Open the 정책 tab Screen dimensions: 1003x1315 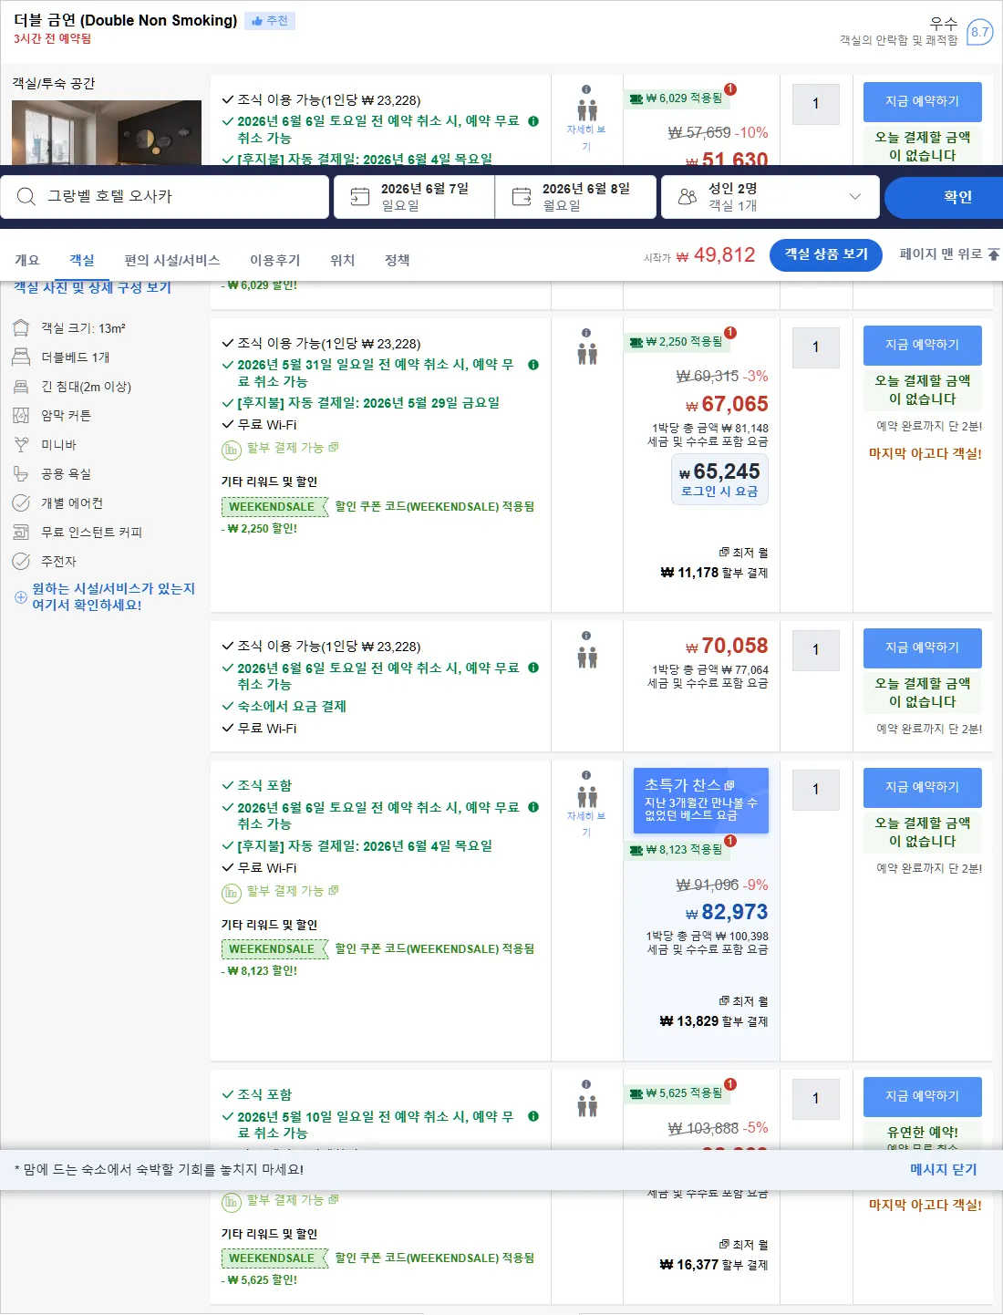point(397,260)
